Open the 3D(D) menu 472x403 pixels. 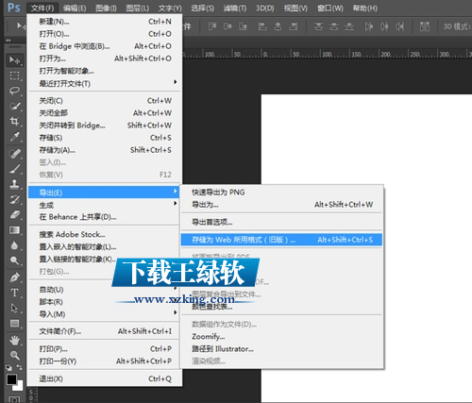[x=264, y=8]
